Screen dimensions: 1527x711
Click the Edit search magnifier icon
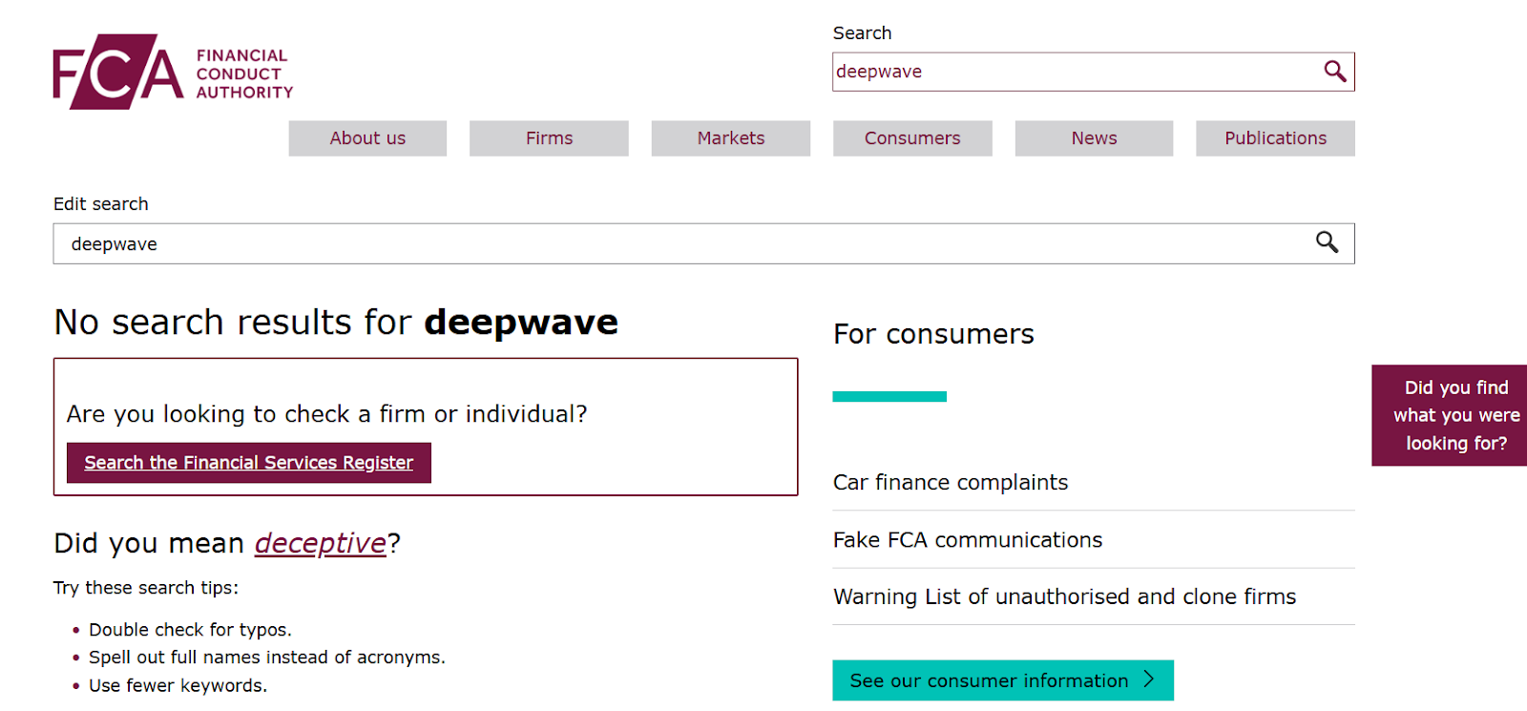1327,242
